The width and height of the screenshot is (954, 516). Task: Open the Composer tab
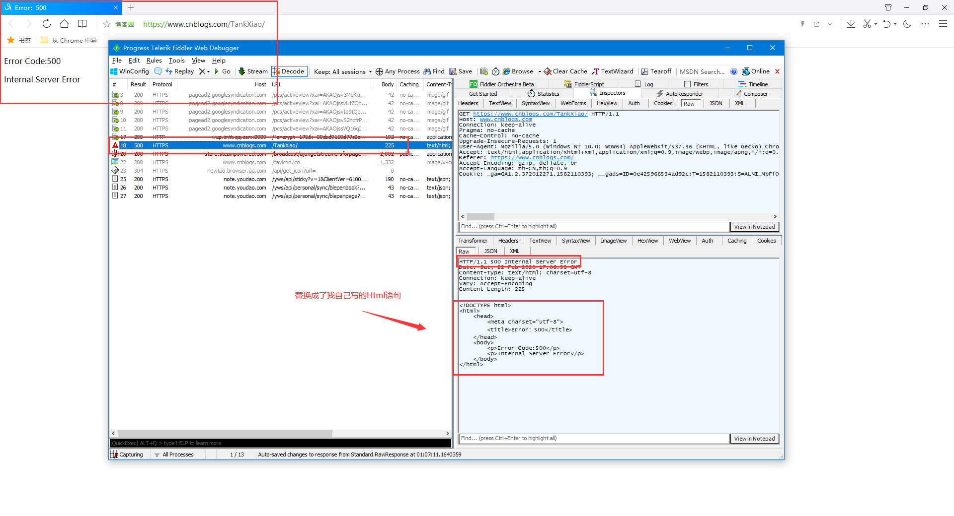[x=750, y=94]
